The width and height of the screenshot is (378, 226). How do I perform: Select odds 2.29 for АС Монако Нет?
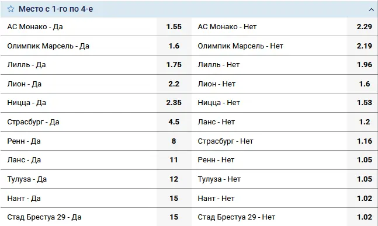click(364, 27)
